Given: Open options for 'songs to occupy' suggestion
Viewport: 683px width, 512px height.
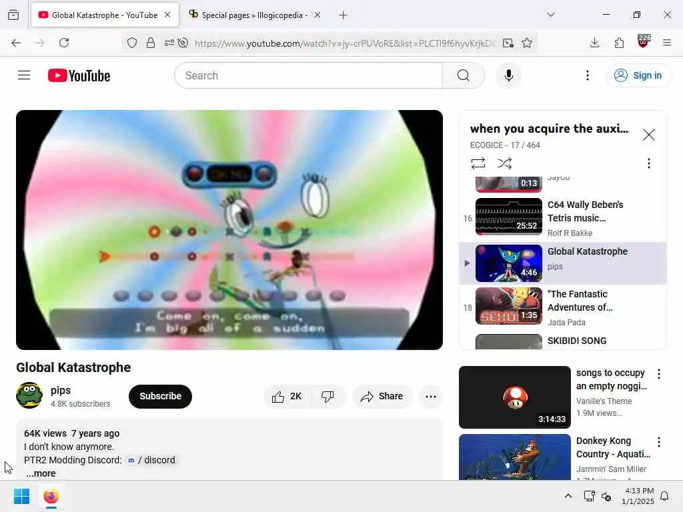Looking at the screenshot, I should pyautogui.click(x=658, y=374).
